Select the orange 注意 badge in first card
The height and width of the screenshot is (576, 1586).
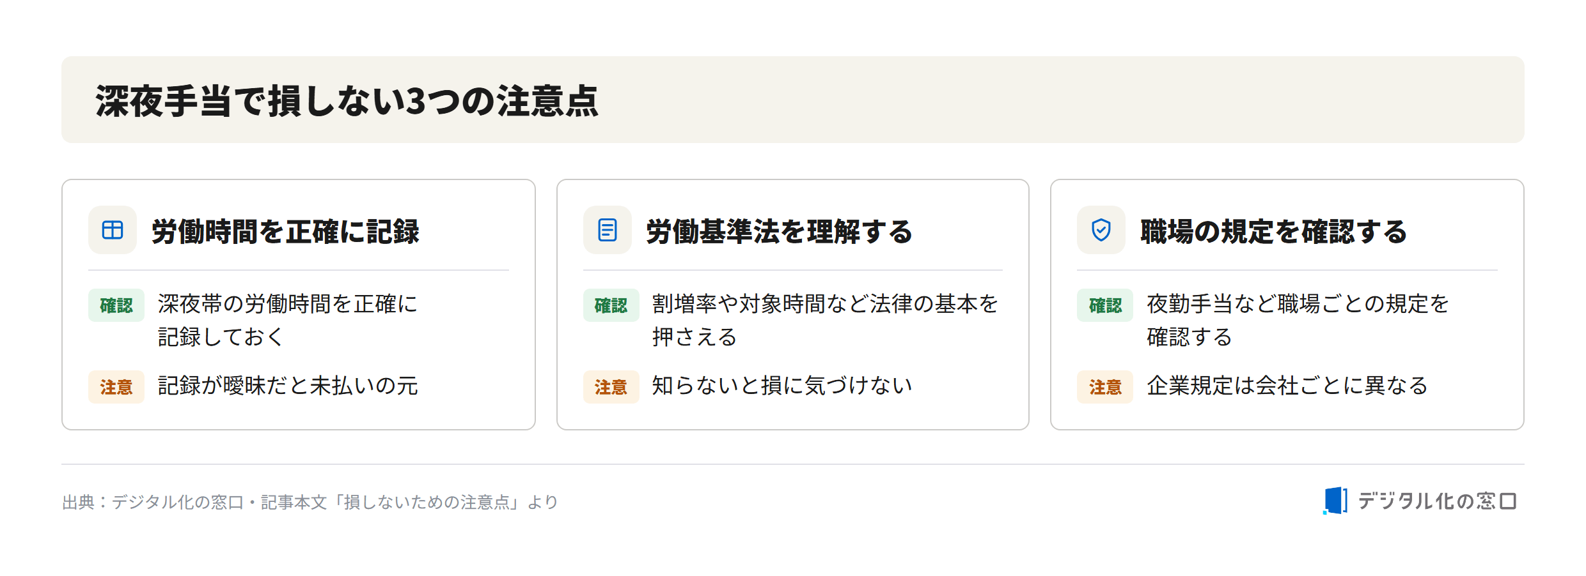(116, 387)
